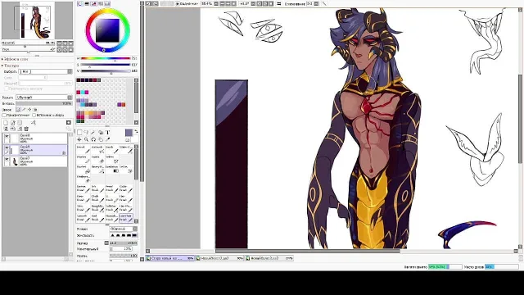Delete layer with trash icon

point(26,129)
